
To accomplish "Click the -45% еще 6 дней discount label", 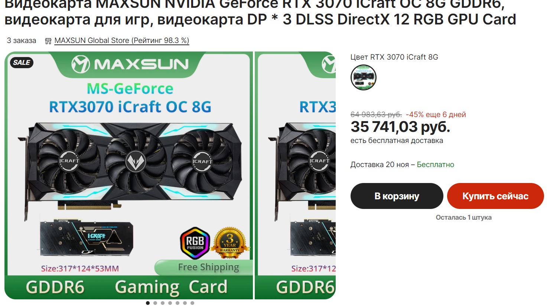I will point(436,114).
